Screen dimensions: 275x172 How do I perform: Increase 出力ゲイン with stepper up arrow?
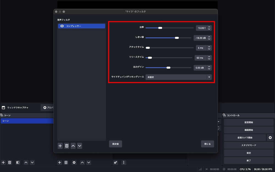(x=209, y=67)
